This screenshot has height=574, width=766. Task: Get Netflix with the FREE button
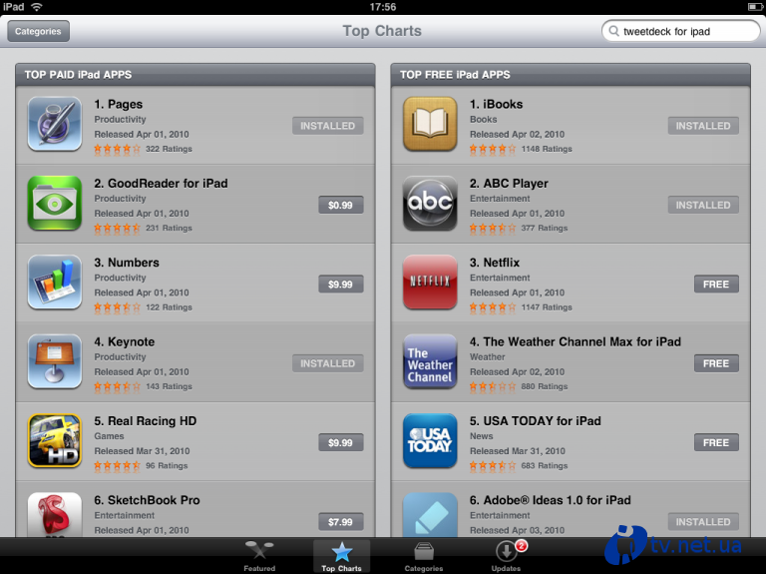pos(716,285)
